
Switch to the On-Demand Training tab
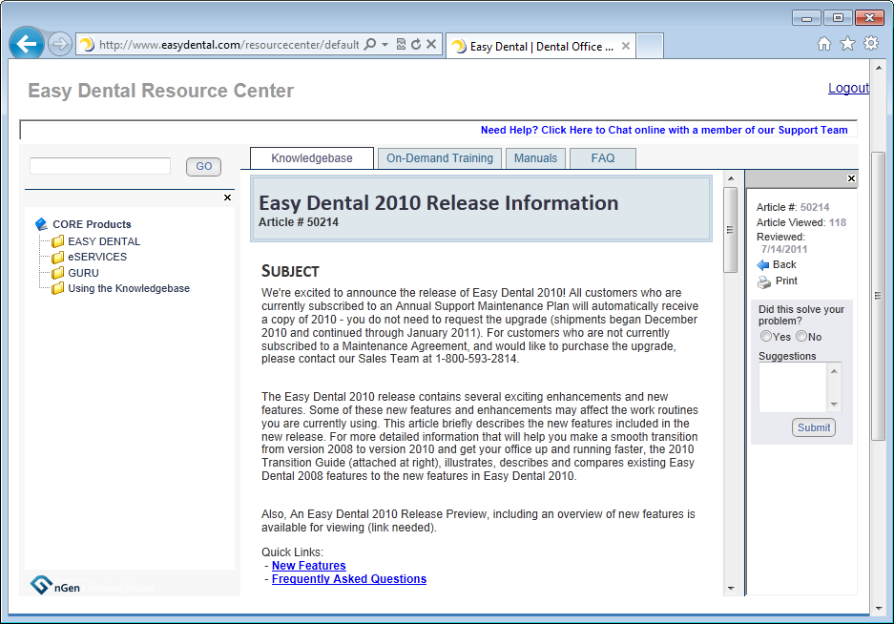pyautogui.click(x=440, y=158)
